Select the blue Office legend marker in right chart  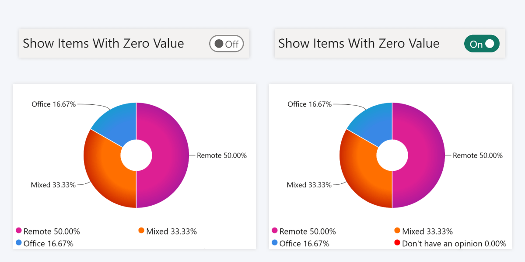(x=274, y=244)
